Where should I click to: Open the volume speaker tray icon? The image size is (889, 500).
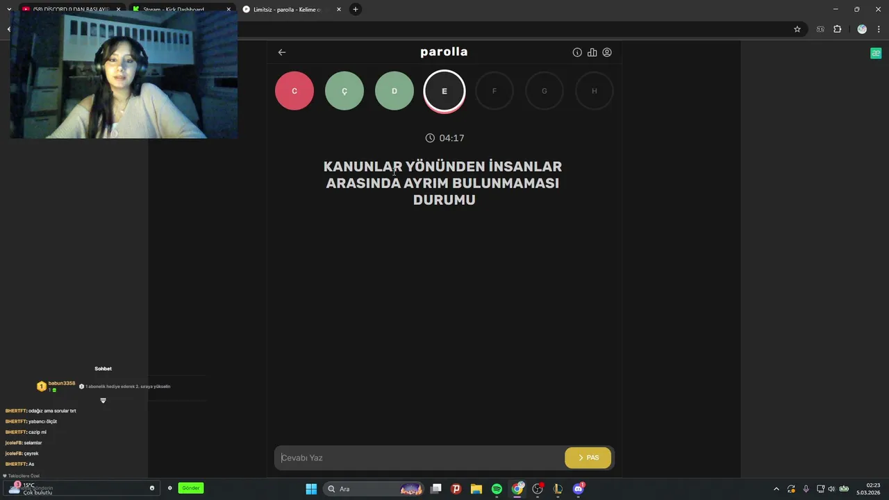point(831,489)
